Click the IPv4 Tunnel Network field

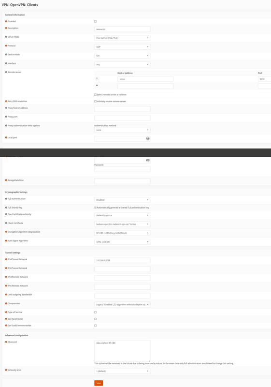tap(122, 260)
